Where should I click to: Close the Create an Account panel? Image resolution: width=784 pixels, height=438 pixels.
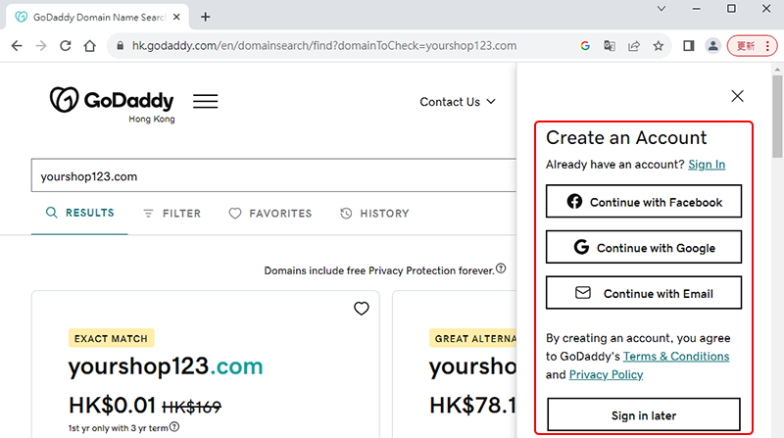tap(737, 96)
